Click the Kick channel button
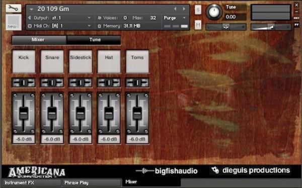This screenshot has height=188, width=302. 24,61
